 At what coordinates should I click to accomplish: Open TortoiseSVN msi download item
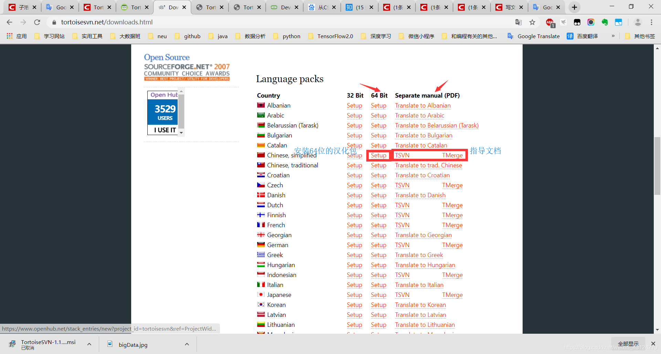48,344
